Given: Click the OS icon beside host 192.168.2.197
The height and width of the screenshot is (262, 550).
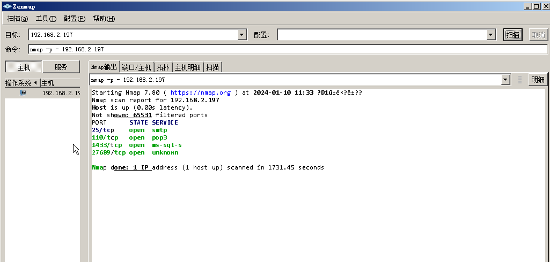Looking at the screenshot, I should 23,93.
